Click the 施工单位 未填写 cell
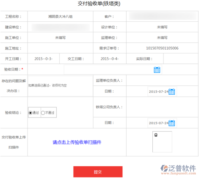199x178 pixels. coord(60,38)
